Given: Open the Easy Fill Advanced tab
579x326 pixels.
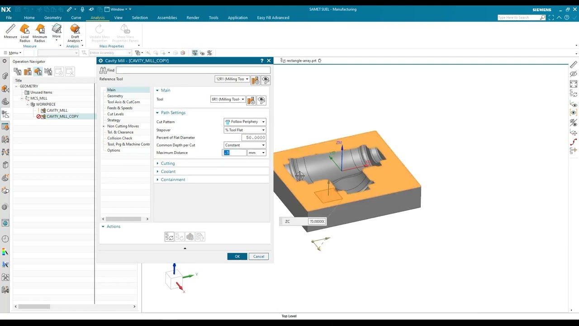Looking at the screenshot, I should coord(273,18).
